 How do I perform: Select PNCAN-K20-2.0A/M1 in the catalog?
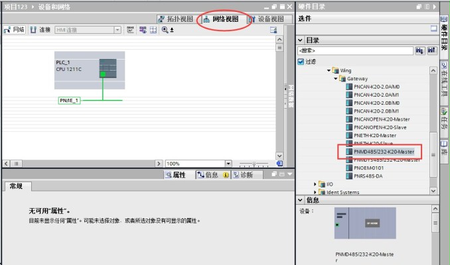click(x=376, y=95)
